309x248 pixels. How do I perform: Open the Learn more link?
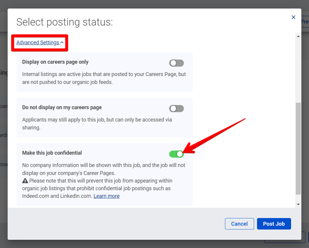click(107, 196)
